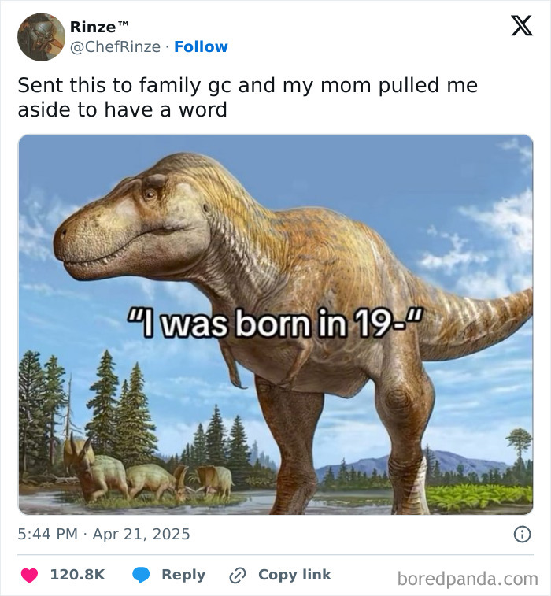
Task: Click the tweet text about family gc
Action: tap(247, 97)
